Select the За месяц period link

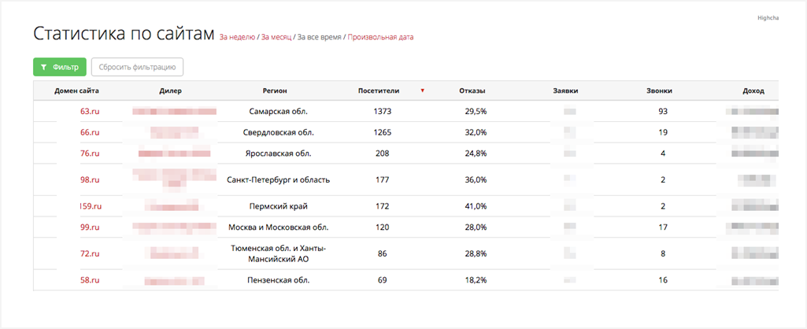pyautogui.click(x=276, y=37)
